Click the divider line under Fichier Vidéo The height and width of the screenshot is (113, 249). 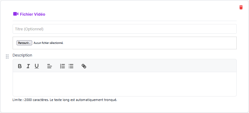pos(124,21)
